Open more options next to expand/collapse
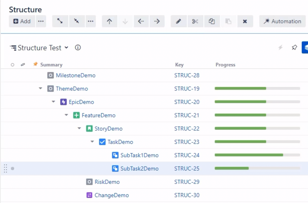308x203 pixels. point(91,21)
